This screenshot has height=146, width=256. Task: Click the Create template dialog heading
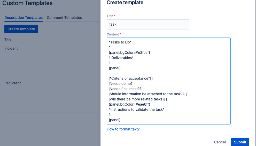(125, 3)
